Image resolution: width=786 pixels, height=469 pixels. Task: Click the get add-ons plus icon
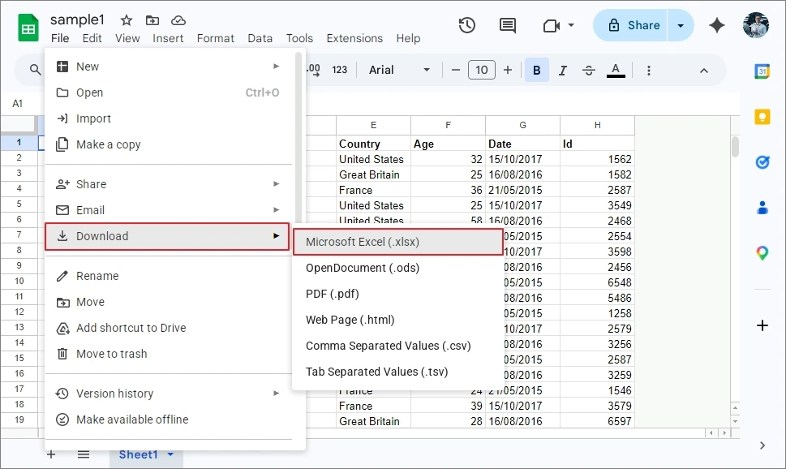pos(762,325)
